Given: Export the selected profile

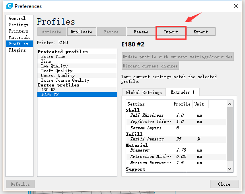Looking at the screenshot, I should point(201,32).
